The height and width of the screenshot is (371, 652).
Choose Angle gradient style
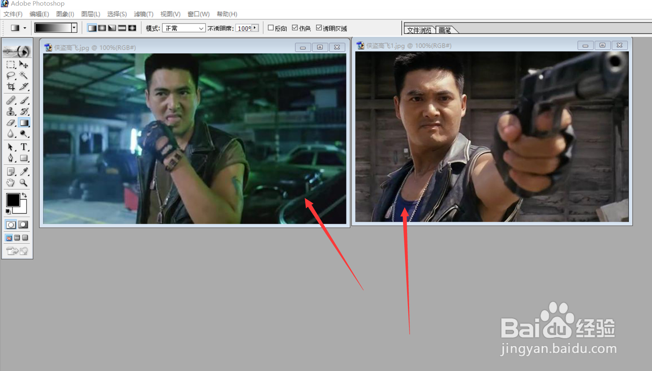[112, 28]
